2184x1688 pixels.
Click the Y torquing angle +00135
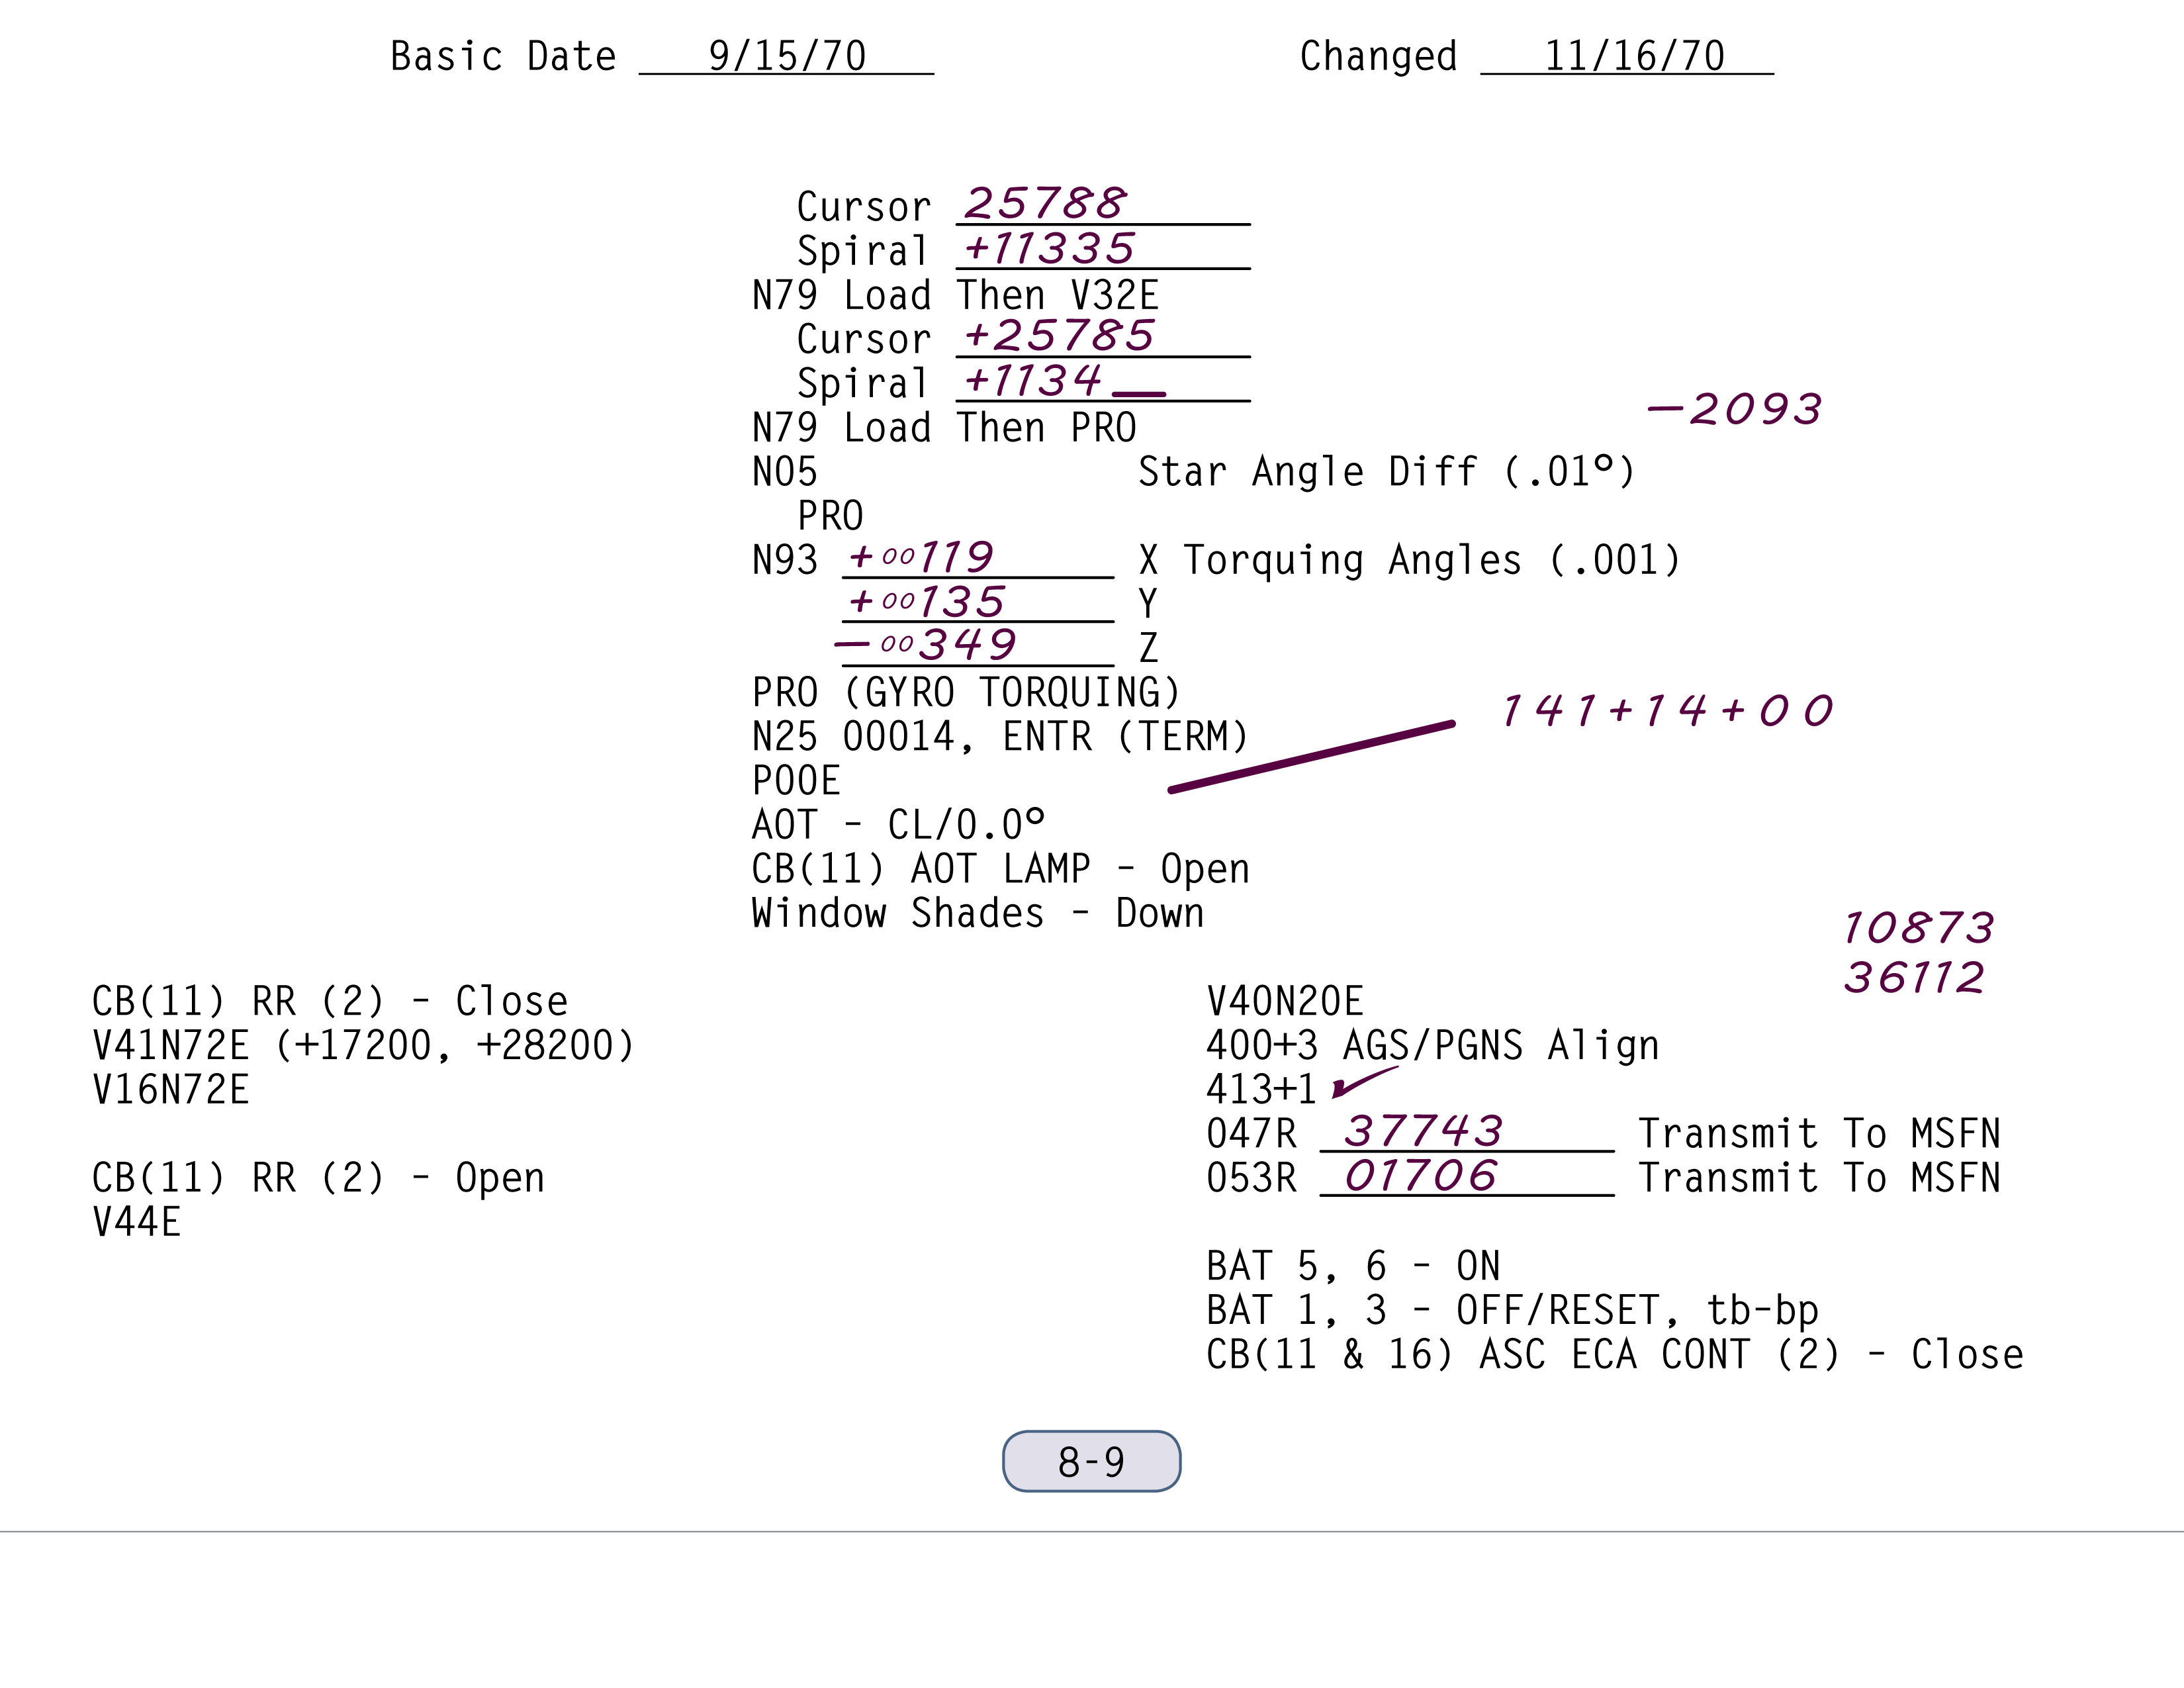click(x=926, y=602)
